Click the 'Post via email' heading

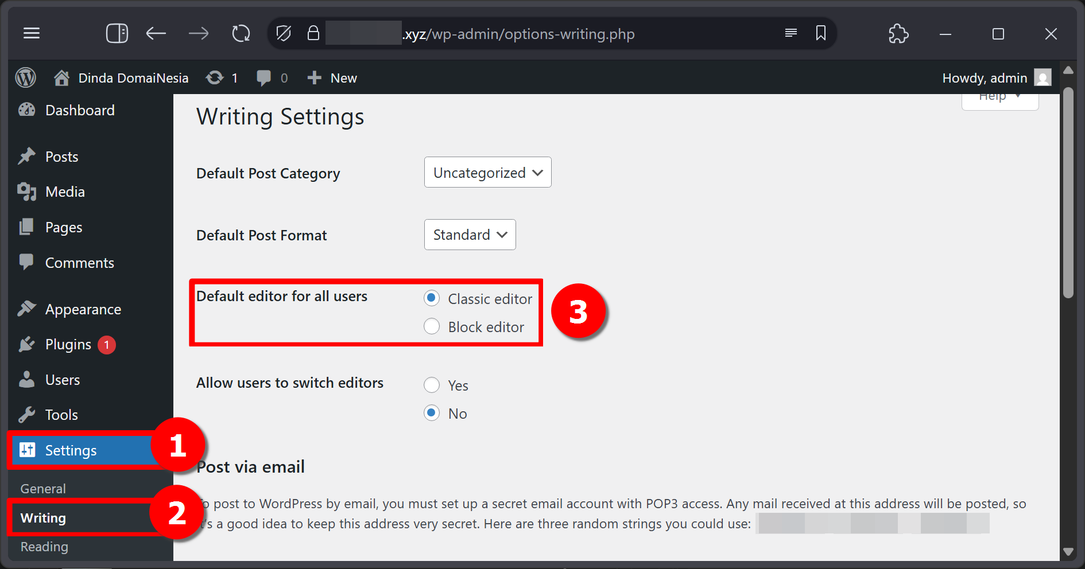click(x=251, y=467)
